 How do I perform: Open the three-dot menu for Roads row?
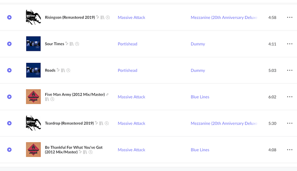(290, 70)
